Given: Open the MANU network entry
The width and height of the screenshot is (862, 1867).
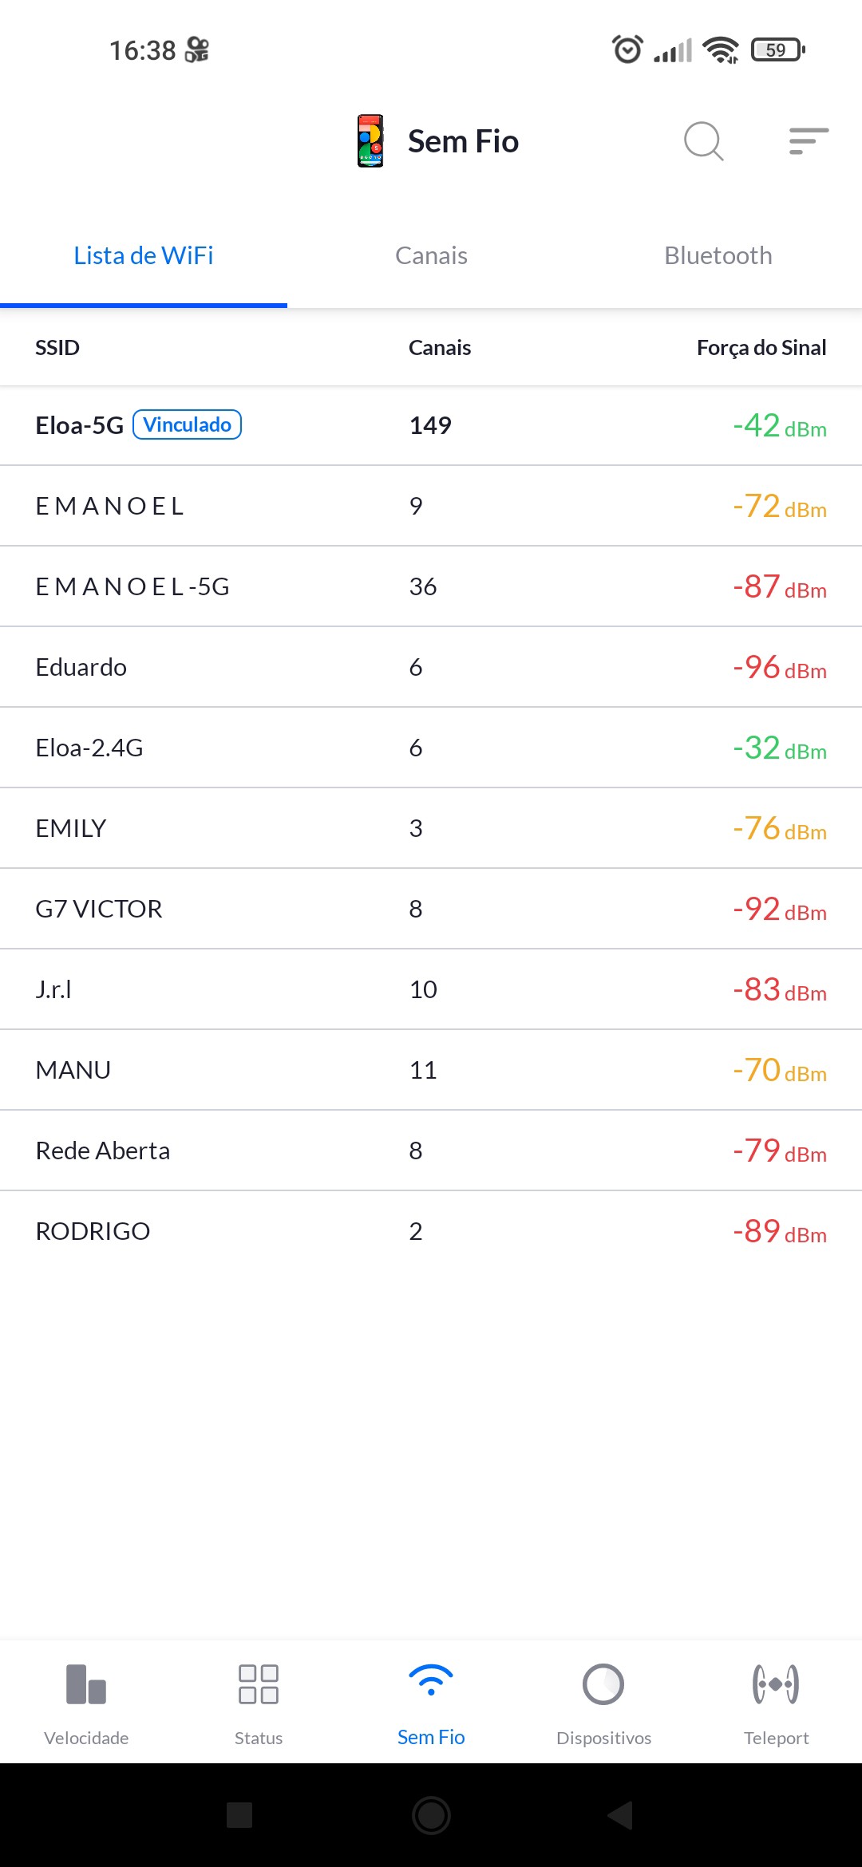Looking at the screenshot, I should click(x=431, y=1070).
